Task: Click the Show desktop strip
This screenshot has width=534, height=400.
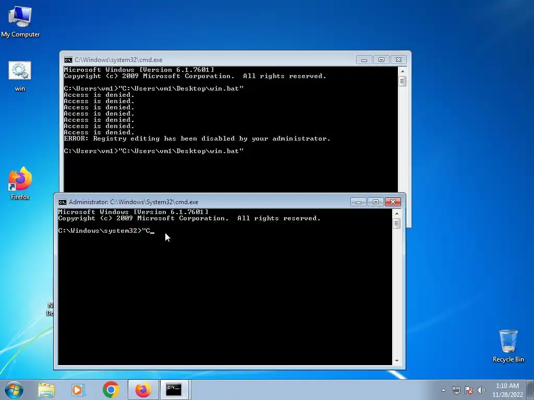Action: click(x=530, y=390)
